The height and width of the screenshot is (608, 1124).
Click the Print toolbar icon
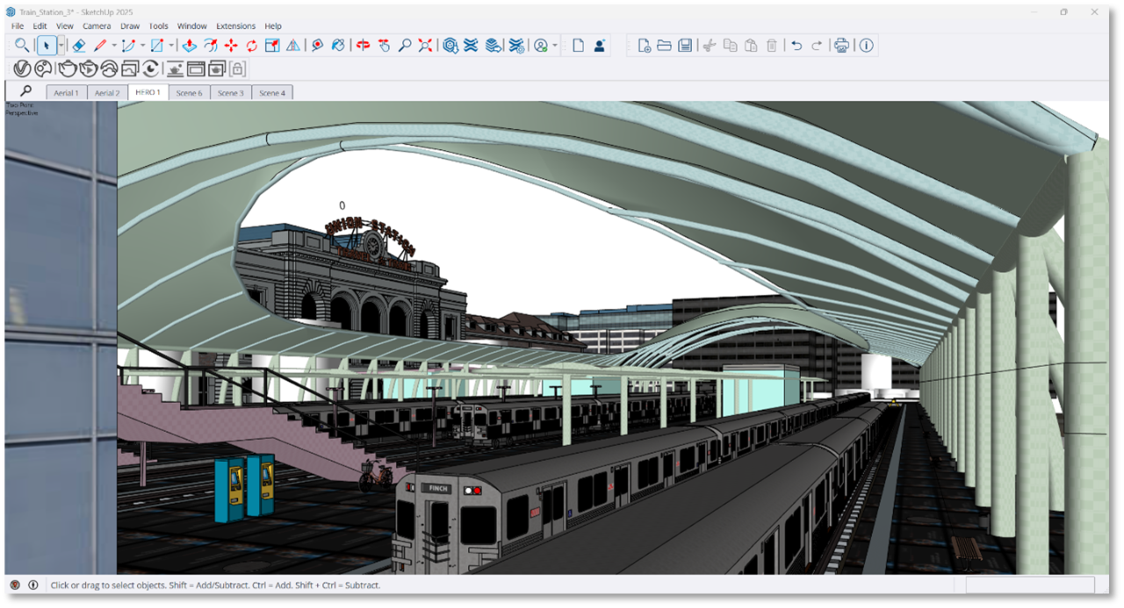[x=841, y=46]
